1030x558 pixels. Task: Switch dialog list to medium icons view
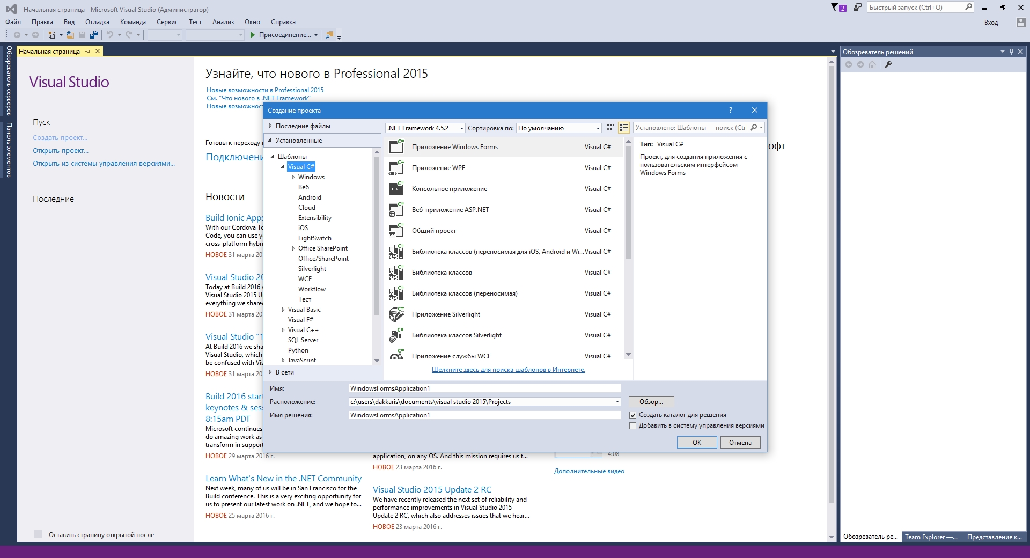[x=624, y=128]
